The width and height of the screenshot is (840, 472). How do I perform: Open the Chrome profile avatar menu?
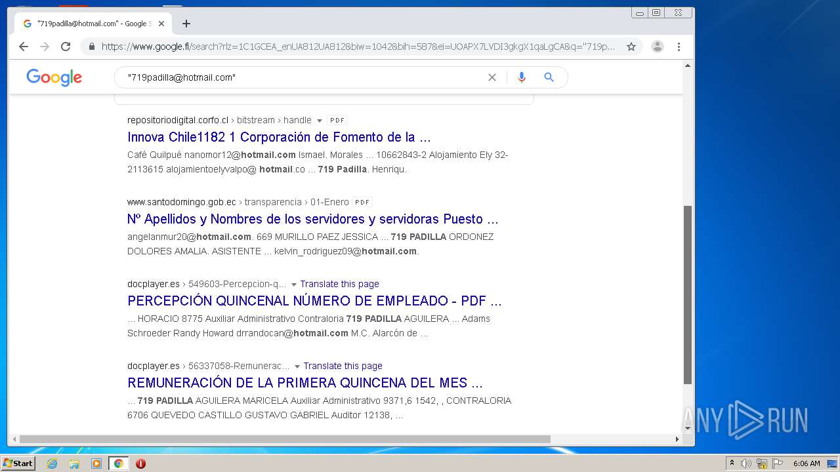point(657,47)
